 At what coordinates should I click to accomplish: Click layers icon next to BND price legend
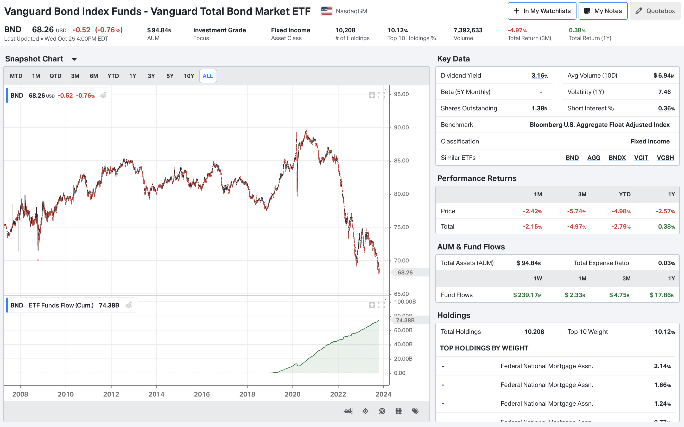coord(103,95)
